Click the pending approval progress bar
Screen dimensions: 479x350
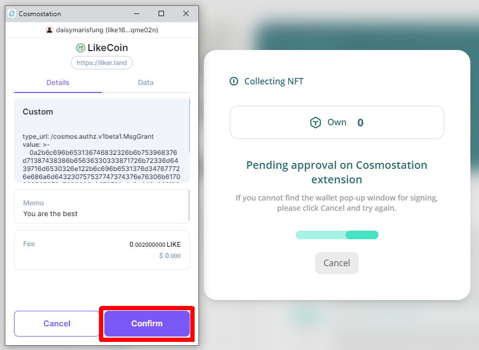pyautogui.click(x=337, y=235)
